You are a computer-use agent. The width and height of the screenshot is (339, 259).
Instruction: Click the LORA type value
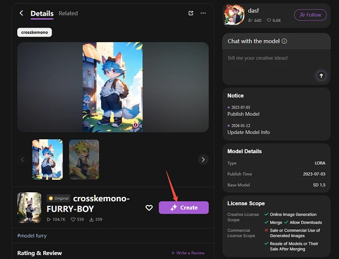pos(320,163)
